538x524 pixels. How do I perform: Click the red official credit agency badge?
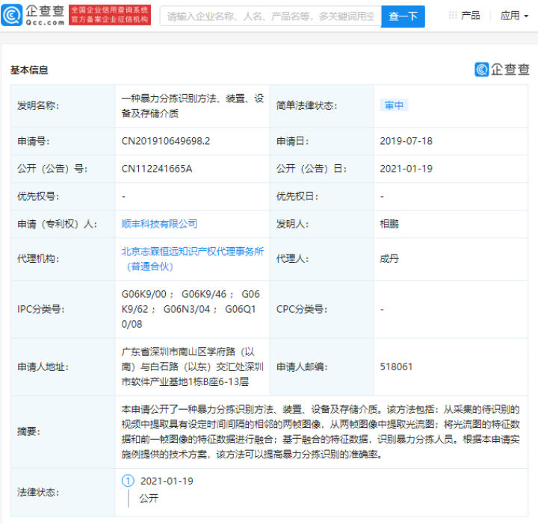coord(110,15)
